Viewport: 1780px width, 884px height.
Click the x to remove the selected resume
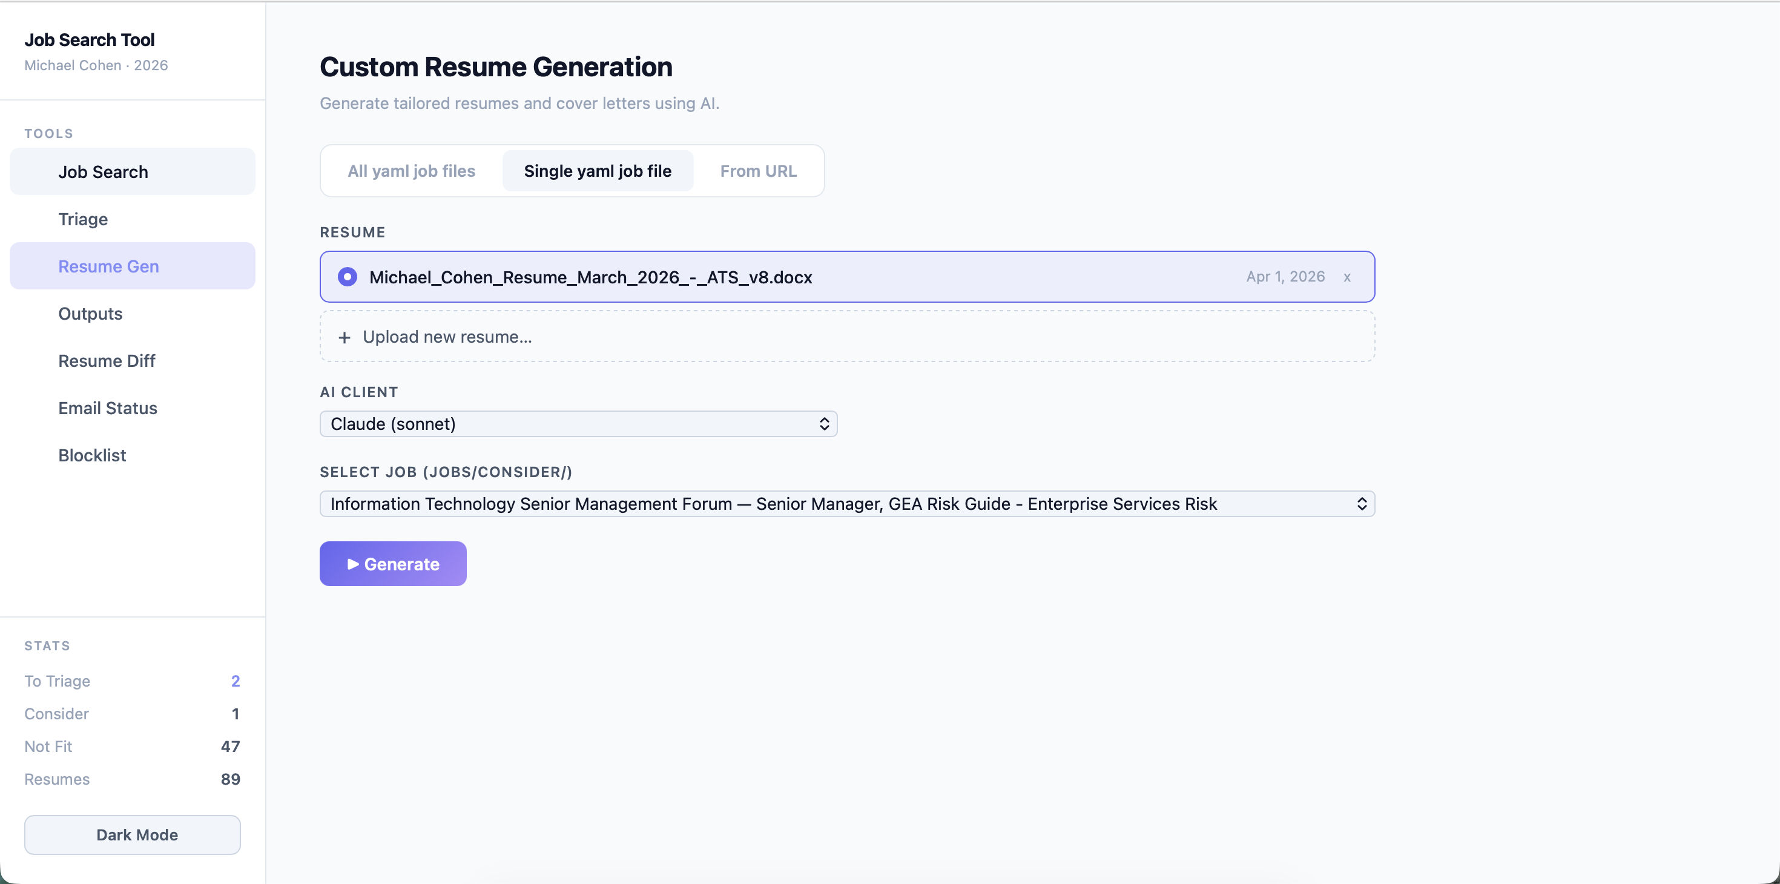pos(1348,277)
